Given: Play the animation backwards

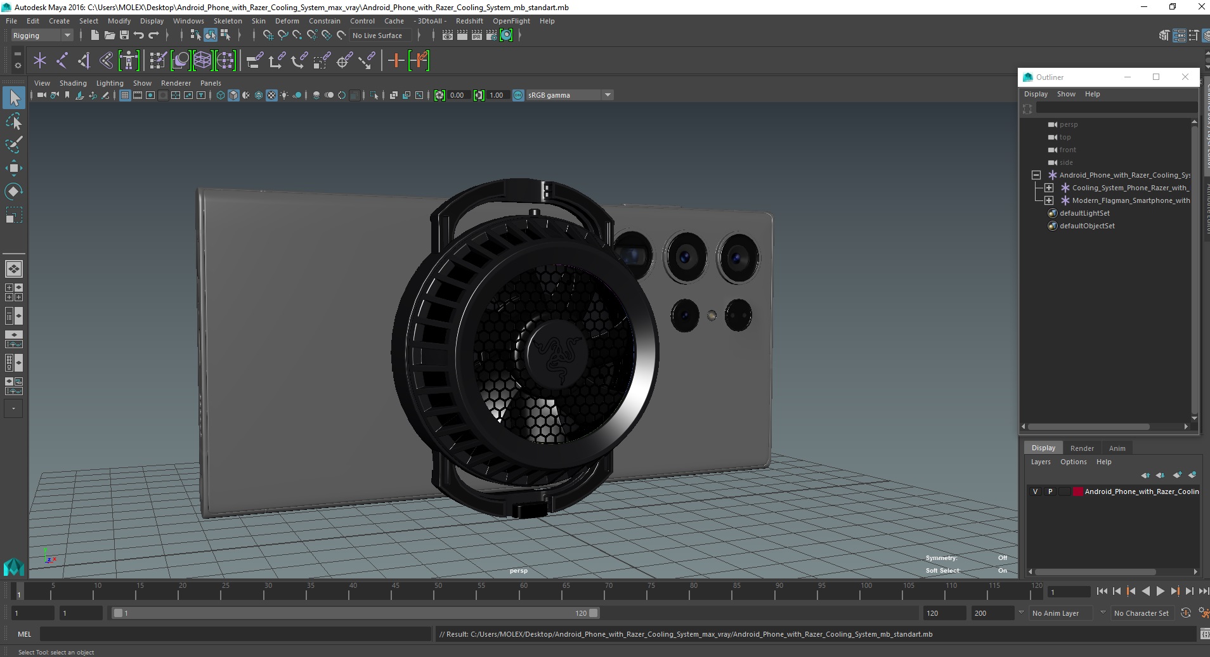Looking at the screenshot, I should click(x=1145, y=591).
